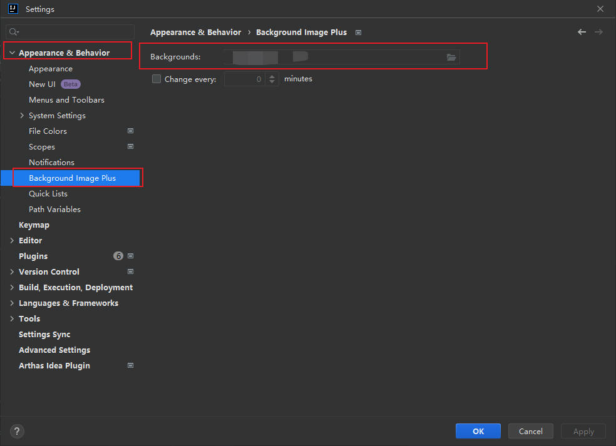Confirm settings with the OK button

[x=478, y=431]
